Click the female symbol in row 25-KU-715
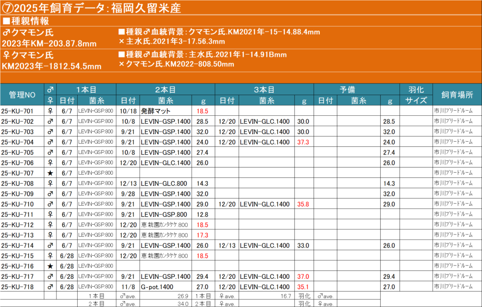Viewport: 482px width, 307px height. coord(51,255)
